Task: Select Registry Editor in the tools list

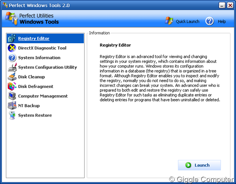Action: coord(45,39)
